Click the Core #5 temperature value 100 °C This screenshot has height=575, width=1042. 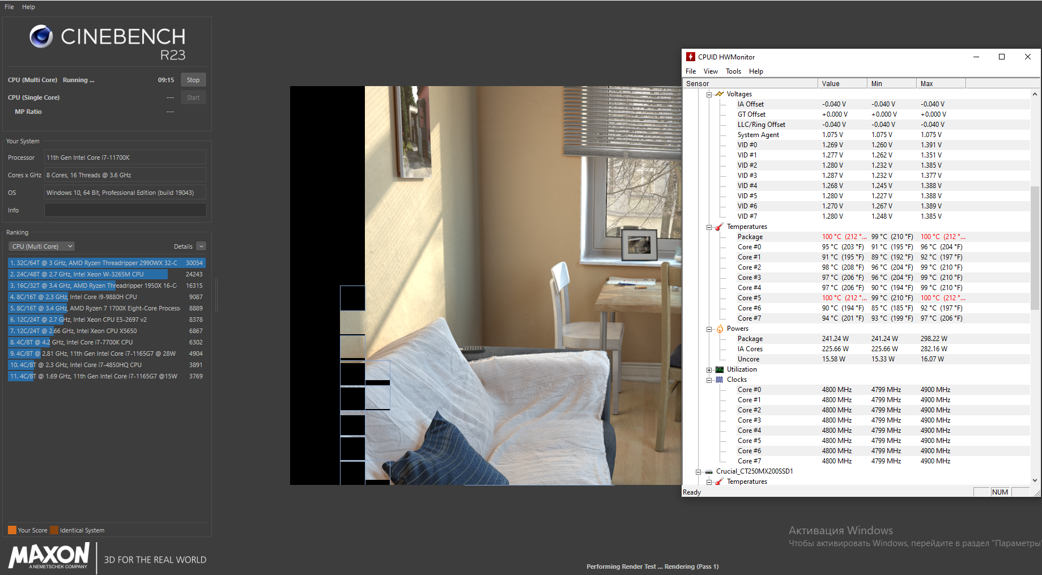point(844,298)
